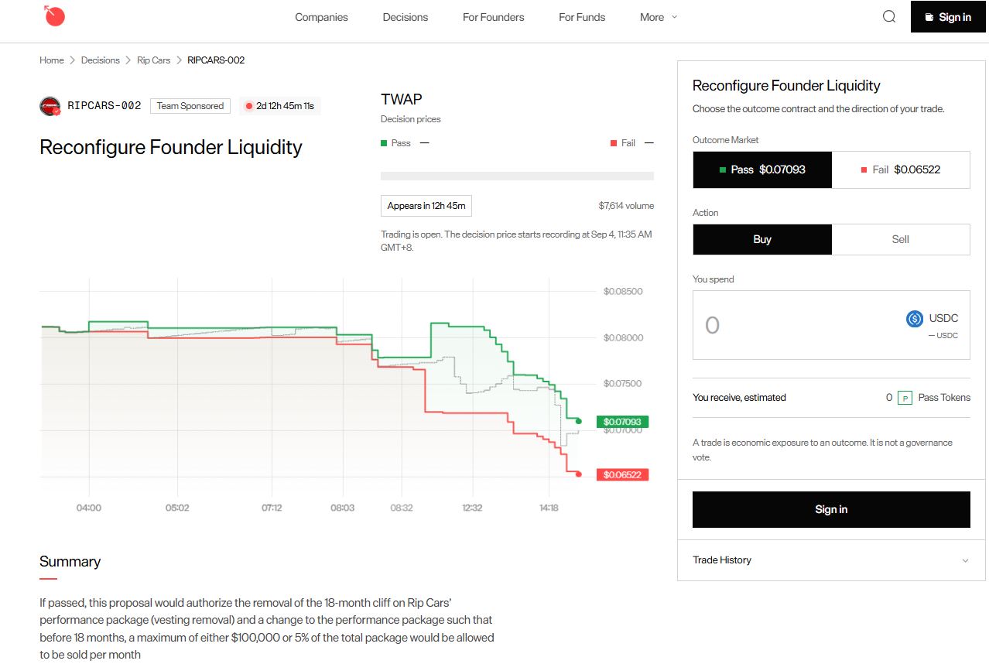Open the For Funds nav item

(582, 17)
